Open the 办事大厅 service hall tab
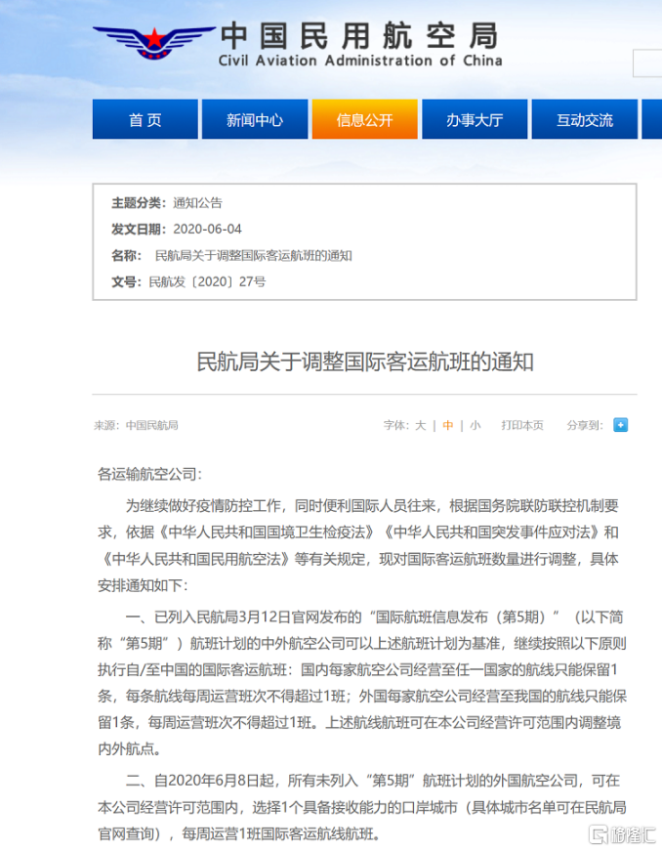This screenshot has height=851, width=662. click(475, 120)
